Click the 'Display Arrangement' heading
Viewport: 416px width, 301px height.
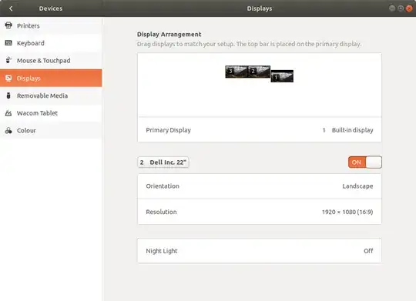coord(169,34)
